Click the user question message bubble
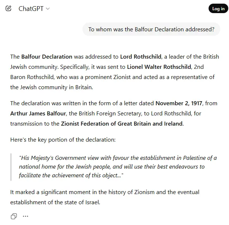 (x=151, y=29)
